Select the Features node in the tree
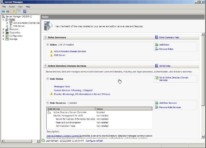Screen dimensions: 206x148 point(14,29)
